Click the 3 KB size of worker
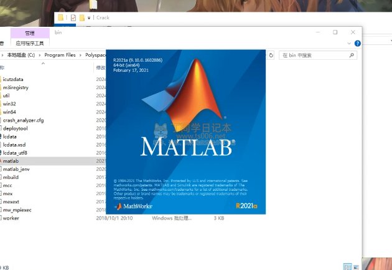This screenshot has width=392, height=270. click(219, 218)
